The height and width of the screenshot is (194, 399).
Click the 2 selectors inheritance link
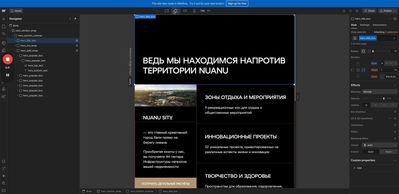coord(391,32)
